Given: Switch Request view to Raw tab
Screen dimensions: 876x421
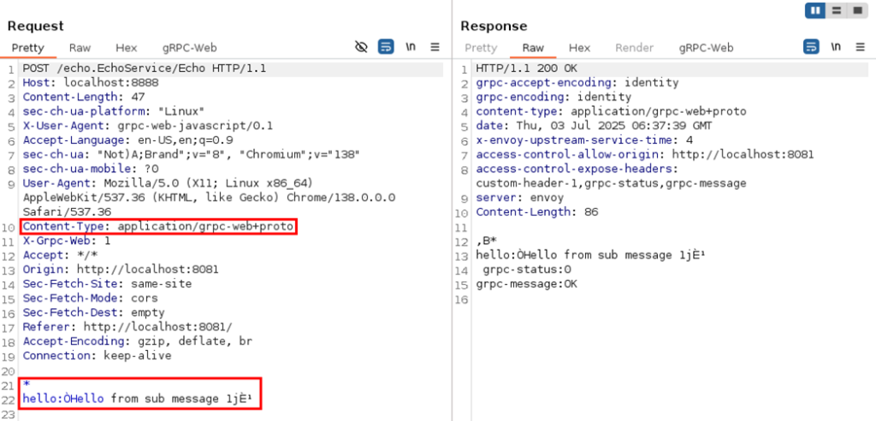Looking at the screenshot, I should 80,48.
